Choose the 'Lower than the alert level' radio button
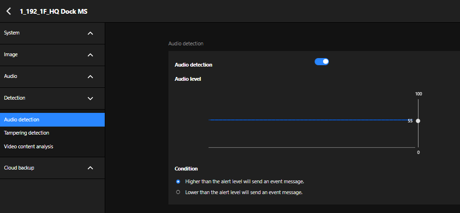The height and width of the screenshot is (213, 460). point(178,192)
